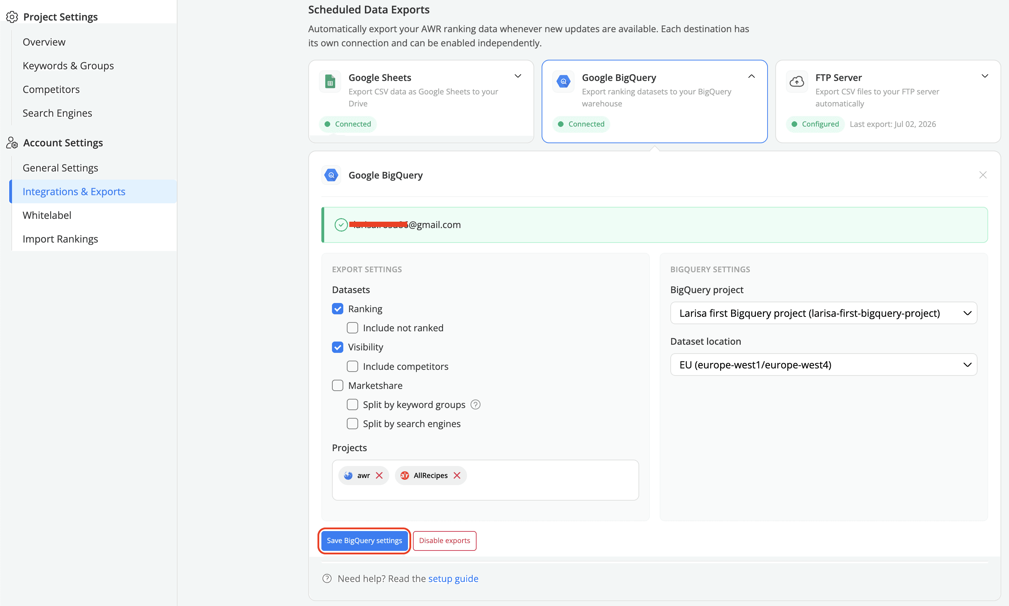The height and width of the screenshot is (606, 1009).
Task: Click the Account Settings heading
Action: [x=63, y=142]
